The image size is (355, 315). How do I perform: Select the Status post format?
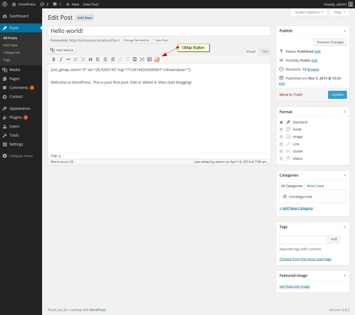click(x=281, y=159)
